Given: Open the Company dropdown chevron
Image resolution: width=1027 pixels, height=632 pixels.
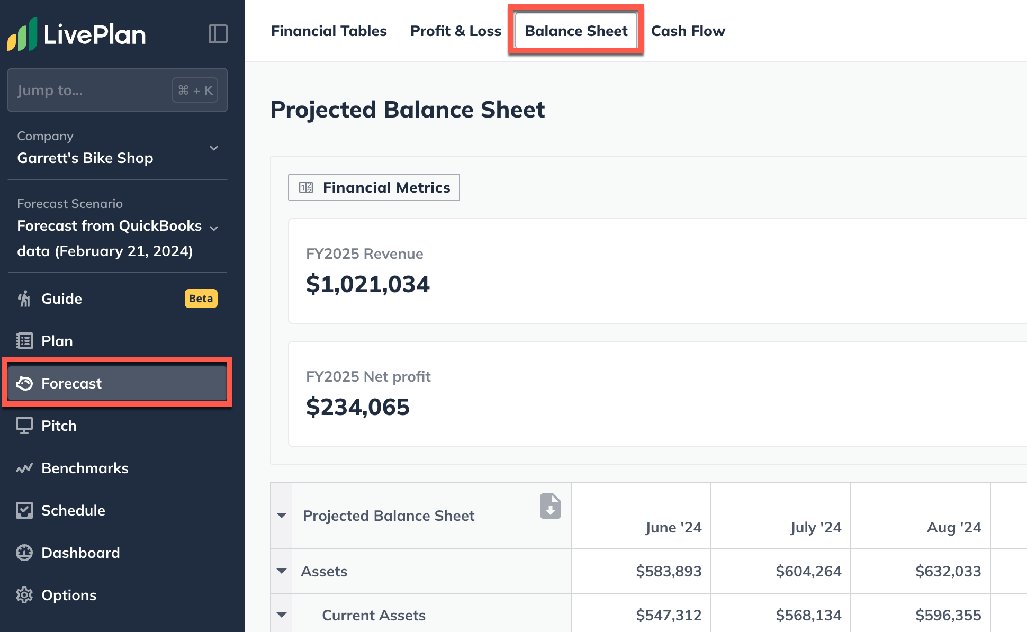Looking at the screenshot, I should [x=214, y=148].
